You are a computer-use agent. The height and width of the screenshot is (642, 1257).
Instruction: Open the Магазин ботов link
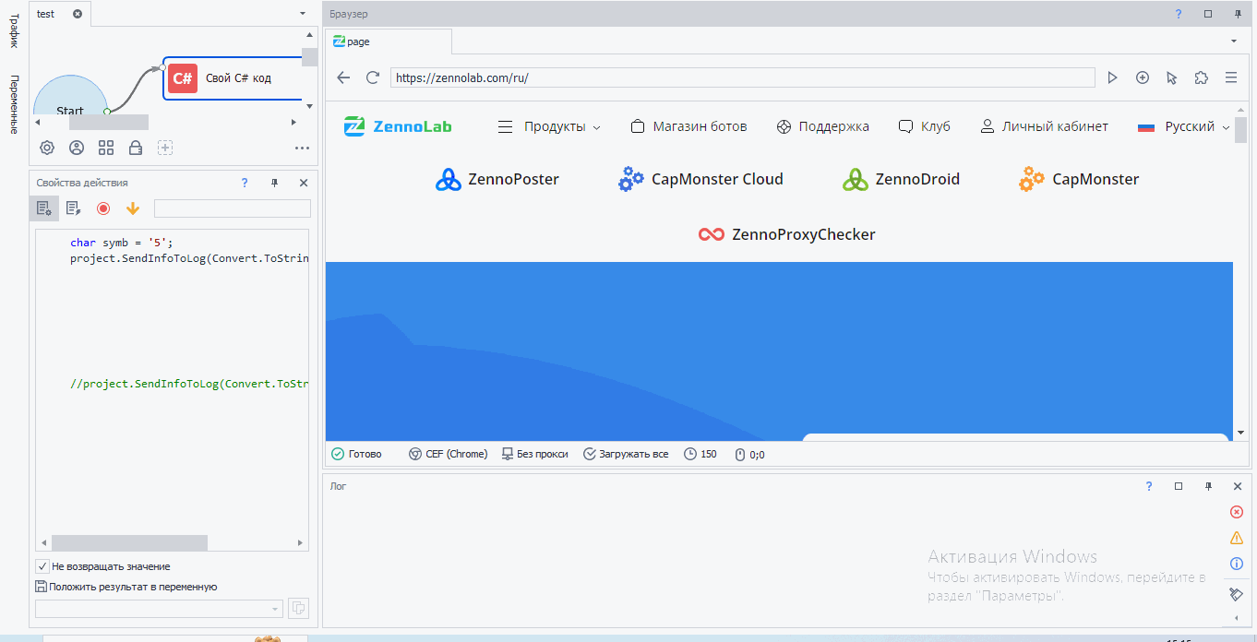coord(688,127)
